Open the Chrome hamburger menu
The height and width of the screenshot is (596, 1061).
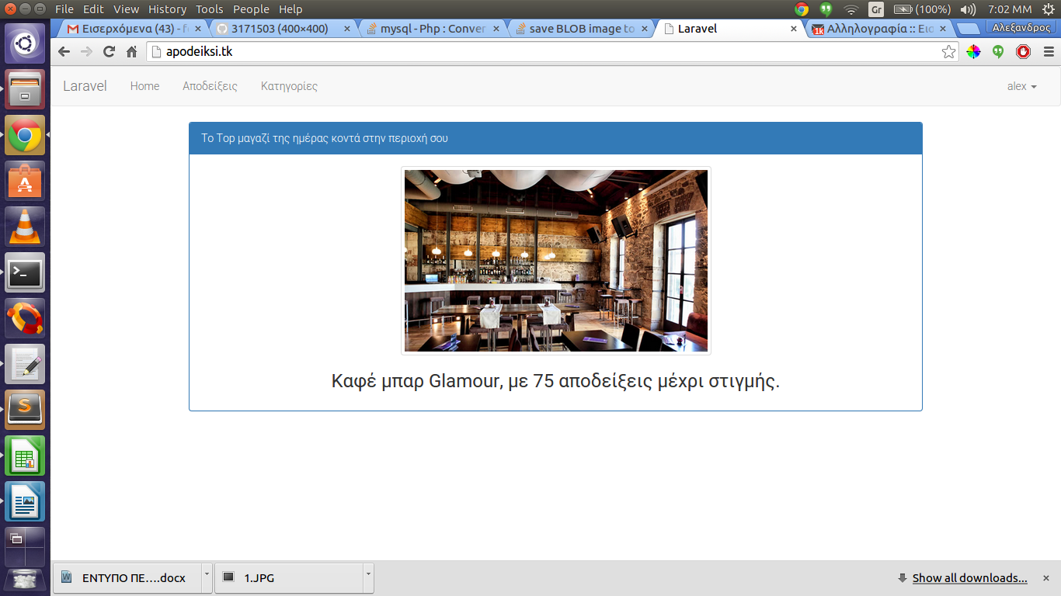pos(1049,52)
